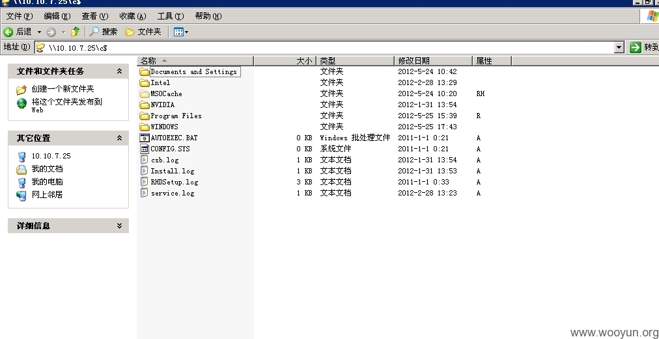Click the RH attribute of MSOCache
Screen dimensions: 659x339
[x=481, y=94]
